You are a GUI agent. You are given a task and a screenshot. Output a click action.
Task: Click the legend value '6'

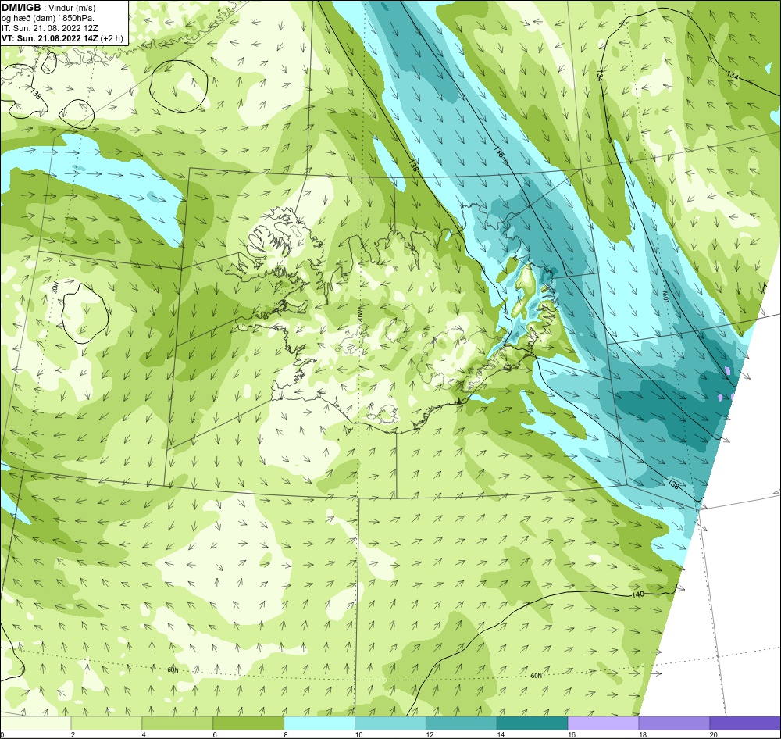215,734
